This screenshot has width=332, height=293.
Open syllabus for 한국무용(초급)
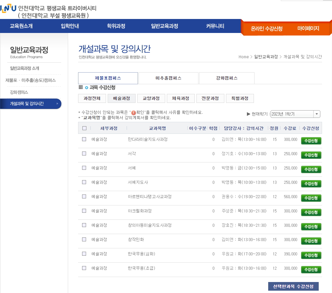point(141,268)
